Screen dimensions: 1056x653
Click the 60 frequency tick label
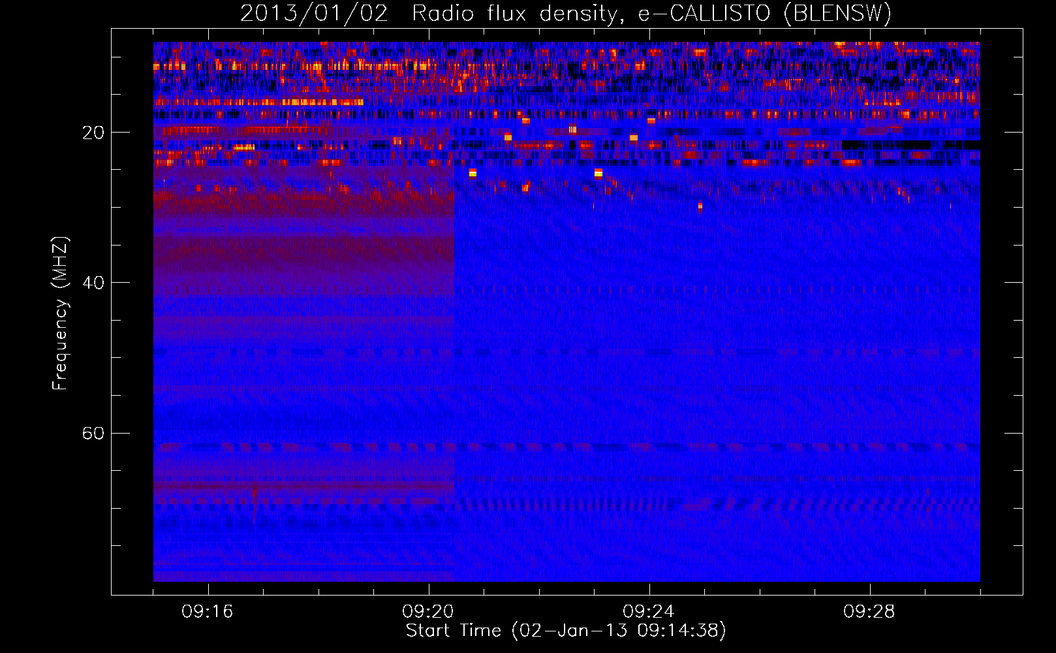tap(93, 434)
